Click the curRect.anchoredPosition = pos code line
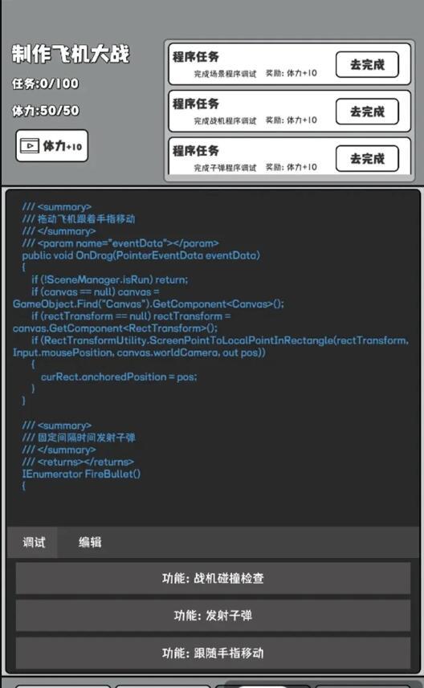 pos(119,377)
